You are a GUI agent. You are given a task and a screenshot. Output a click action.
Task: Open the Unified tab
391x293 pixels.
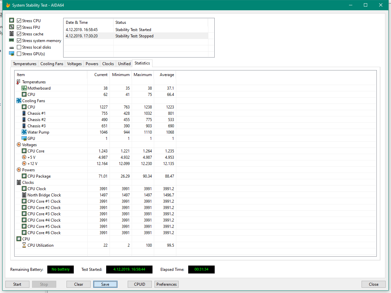tap(124, 64)
